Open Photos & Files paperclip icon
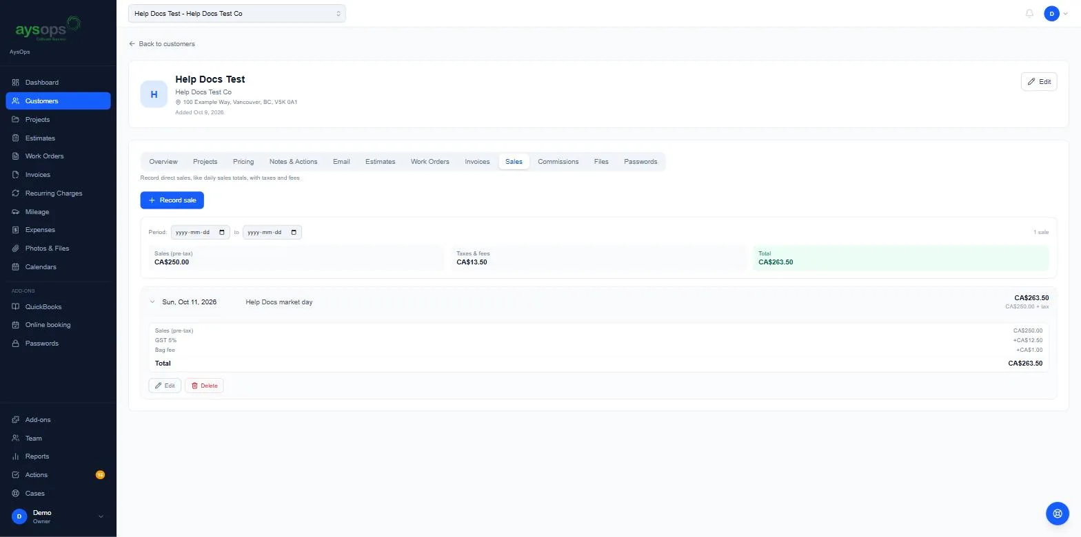This screenshot has height=537, width=1081. [x=16, y=249]
